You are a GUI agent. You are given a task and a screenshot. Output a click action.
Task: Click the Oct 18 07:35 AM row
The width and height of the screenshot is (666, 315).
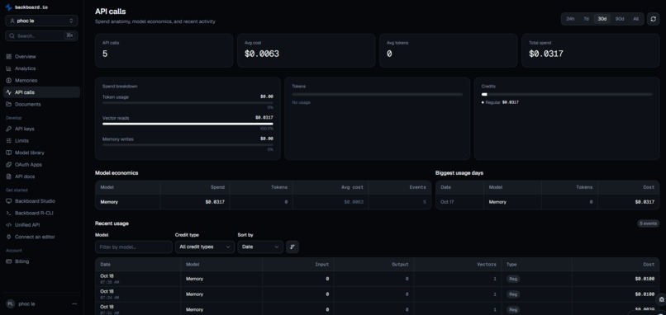tap(377, 279)
